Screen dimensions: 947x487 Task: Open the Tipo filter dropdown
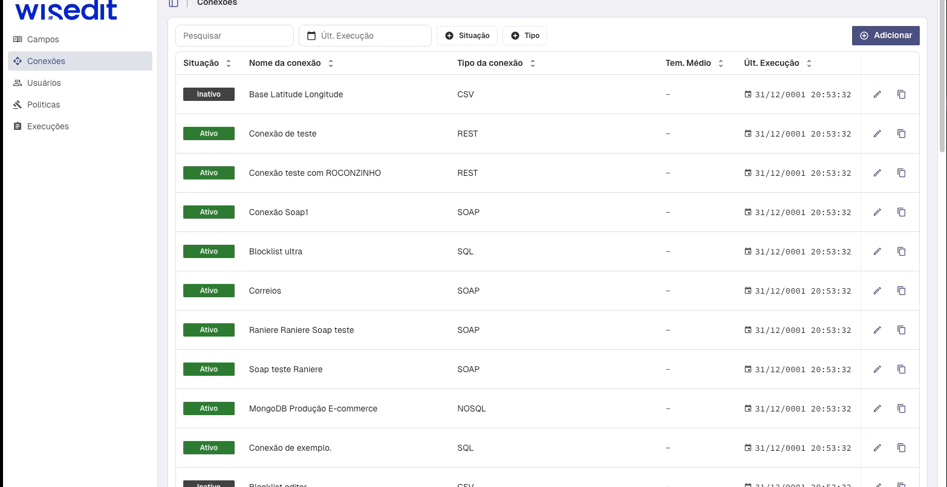click(524, 36)
